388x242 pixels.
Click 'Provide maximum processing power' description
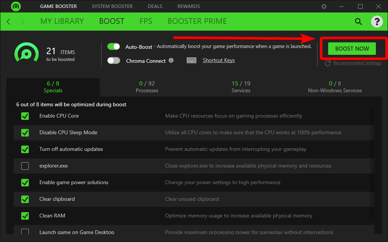[249, 232]
